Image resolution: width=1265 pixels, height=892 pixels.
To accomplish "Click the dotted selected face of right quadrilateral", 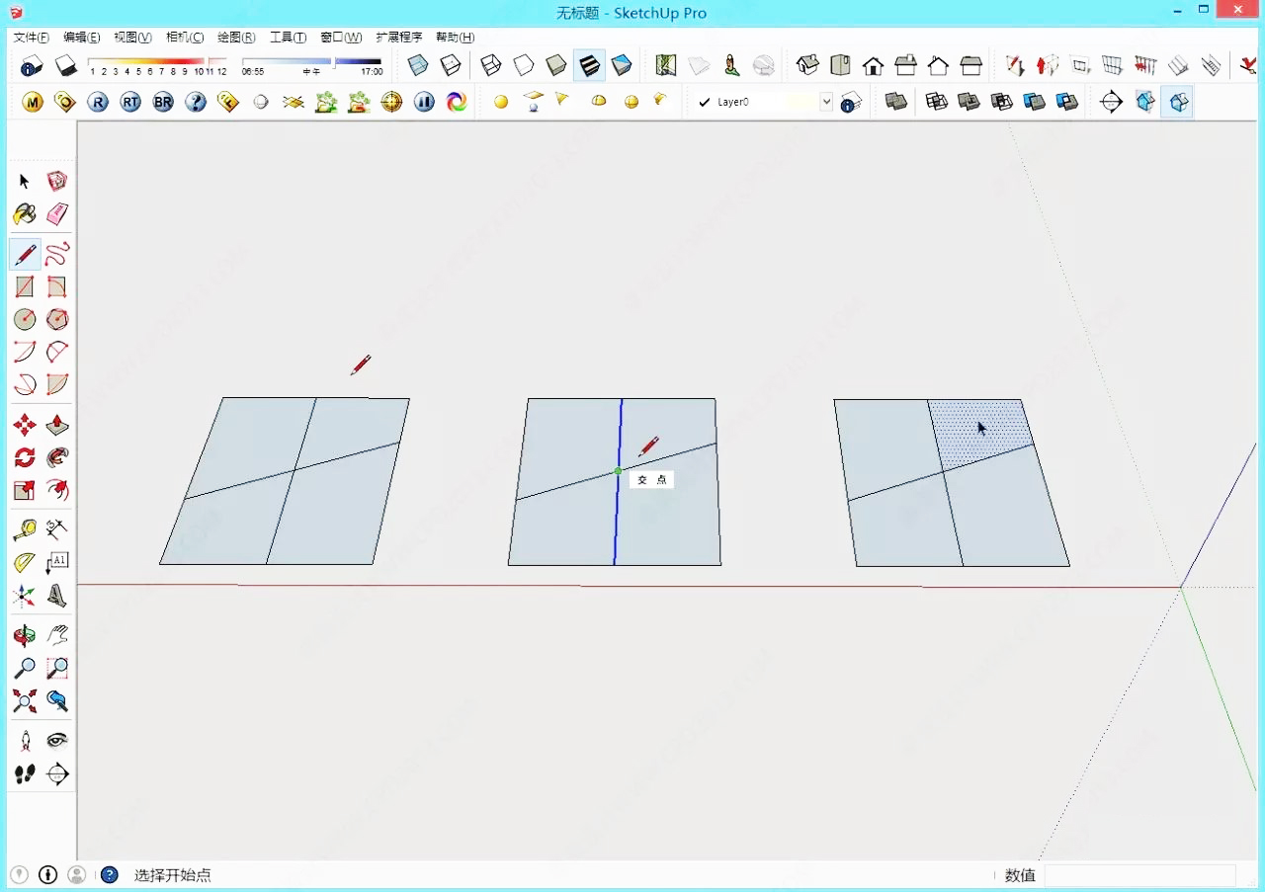I will 980,433.
